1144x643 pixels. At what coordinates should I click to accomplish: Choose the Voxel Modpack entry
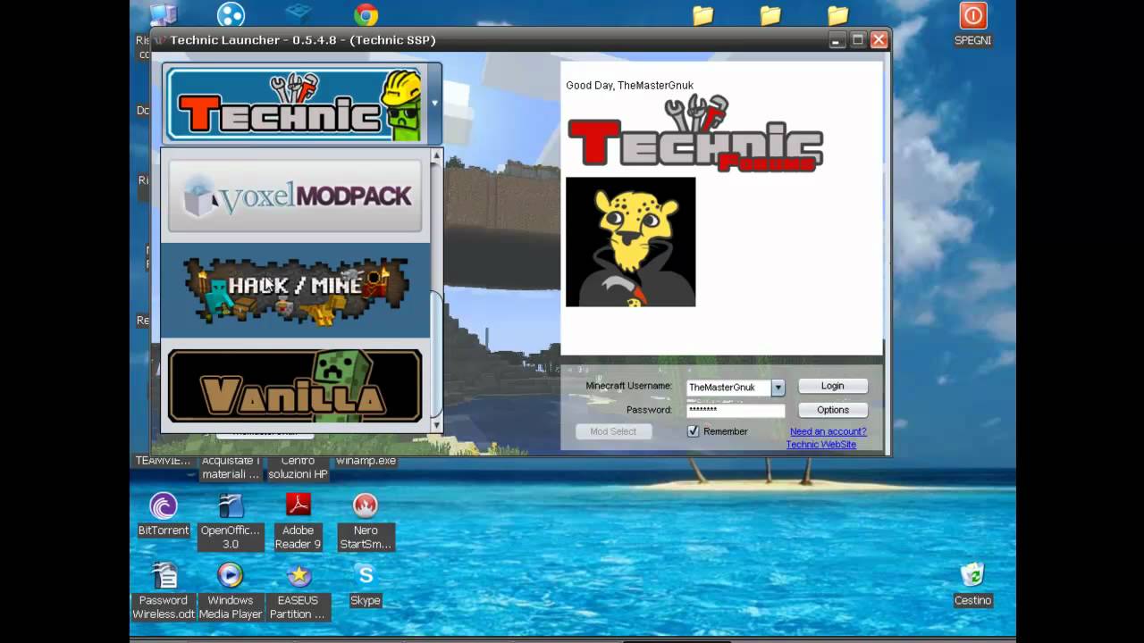(x=295, y=196)
